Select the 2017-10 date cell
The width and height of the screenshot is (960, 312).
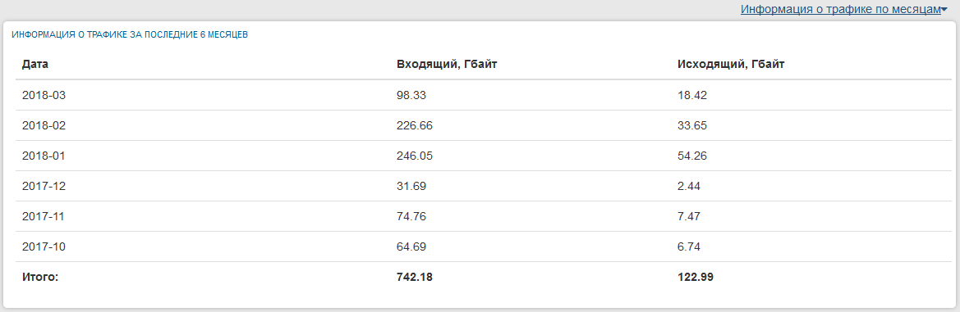[44, 246]
